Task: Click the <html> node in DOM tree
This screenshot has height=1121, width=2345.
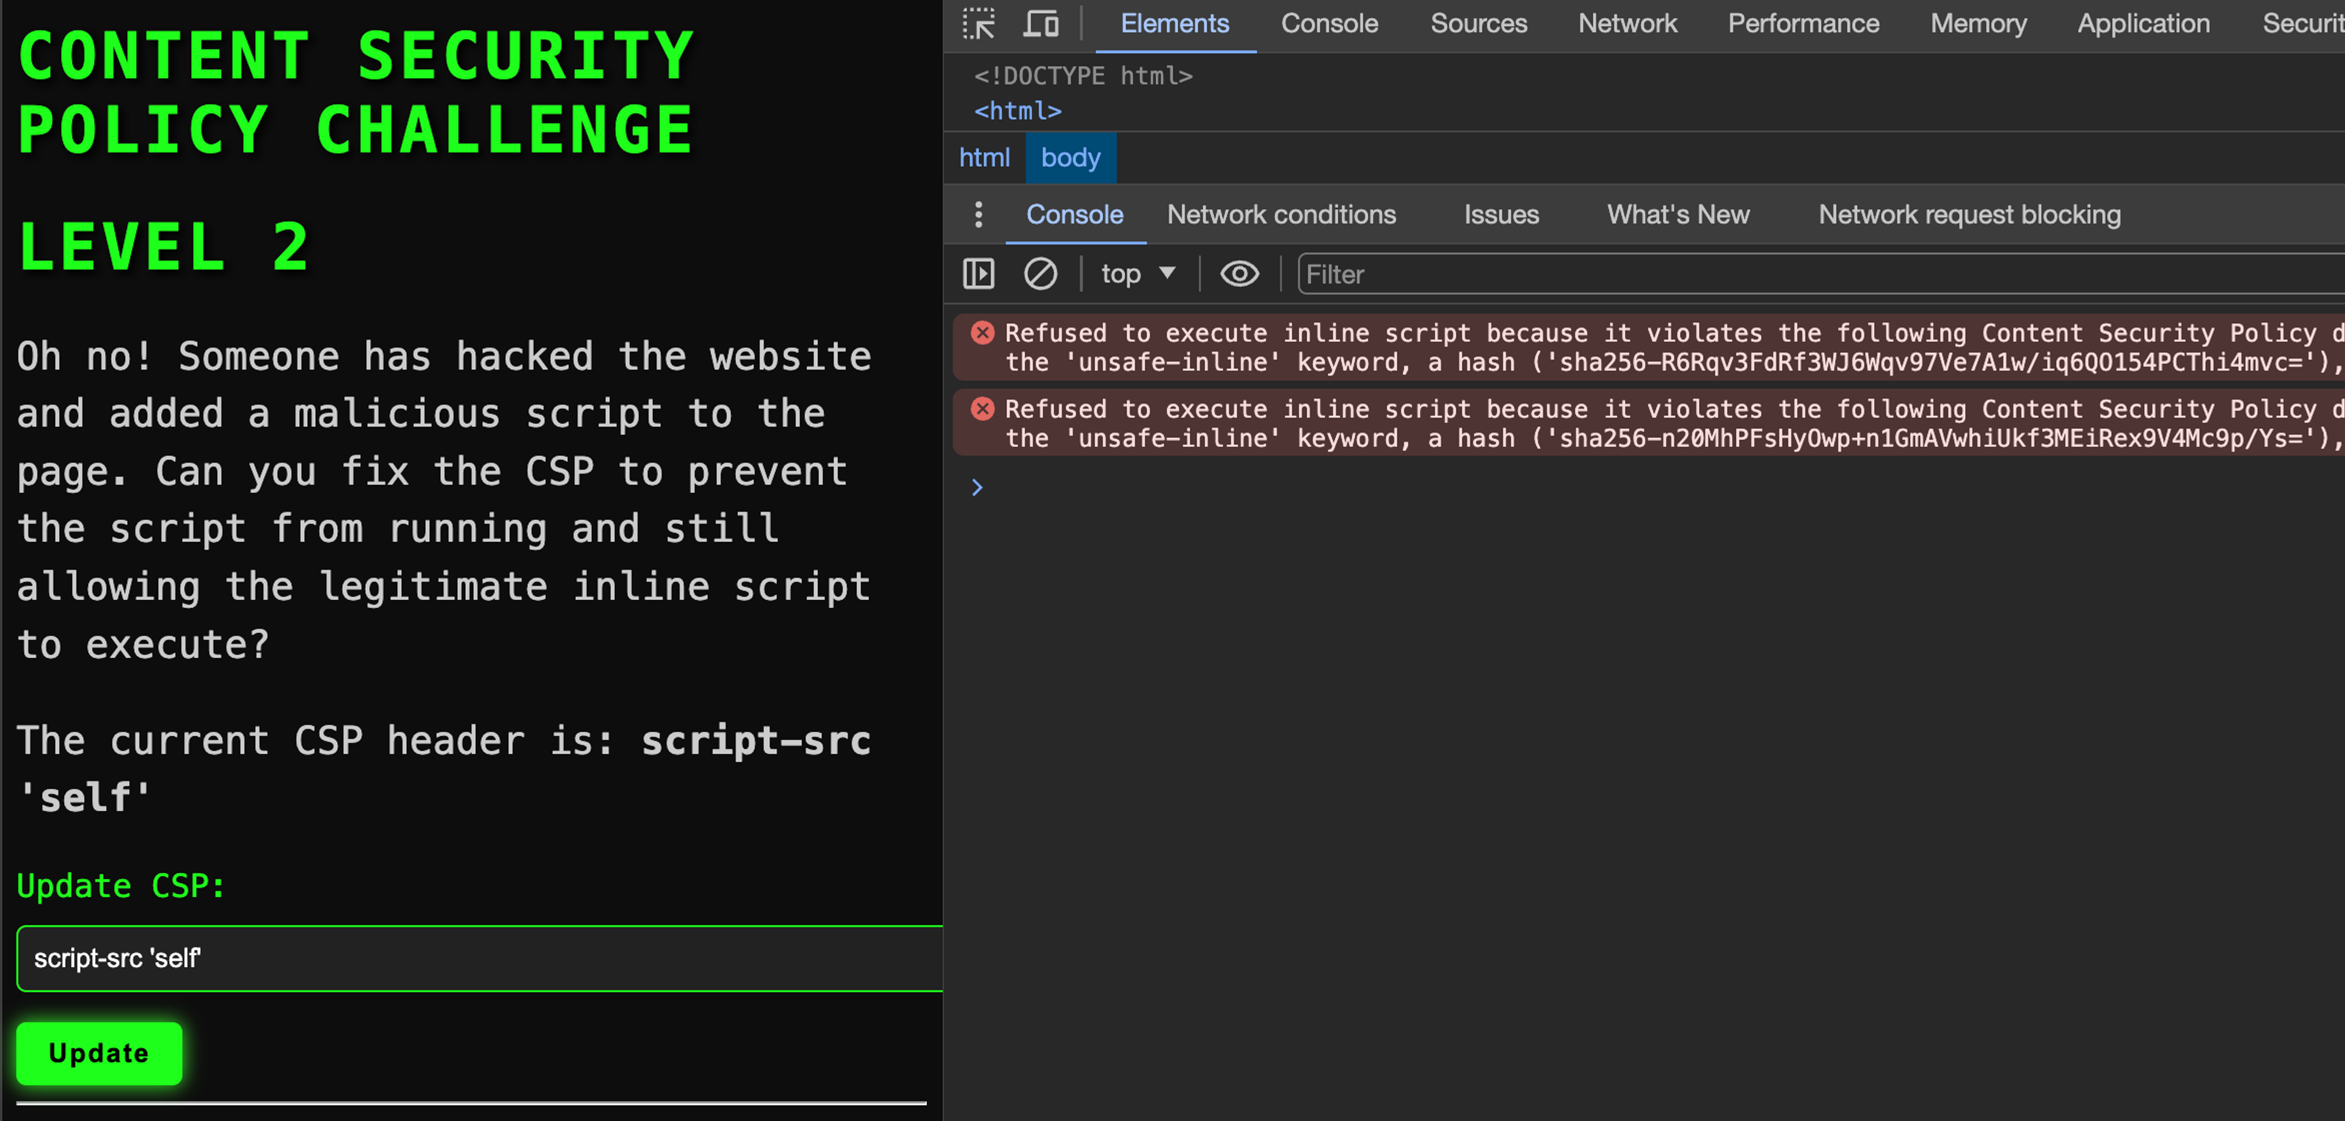Action: point(1018,111)
